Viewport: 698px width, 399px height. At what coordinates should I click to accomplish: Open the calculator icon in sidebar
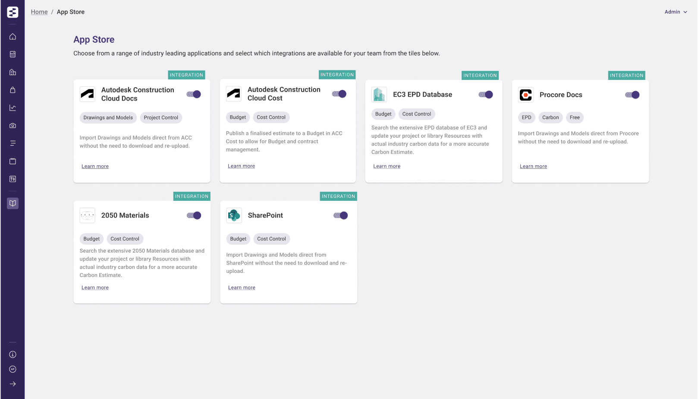click(13, 54)
